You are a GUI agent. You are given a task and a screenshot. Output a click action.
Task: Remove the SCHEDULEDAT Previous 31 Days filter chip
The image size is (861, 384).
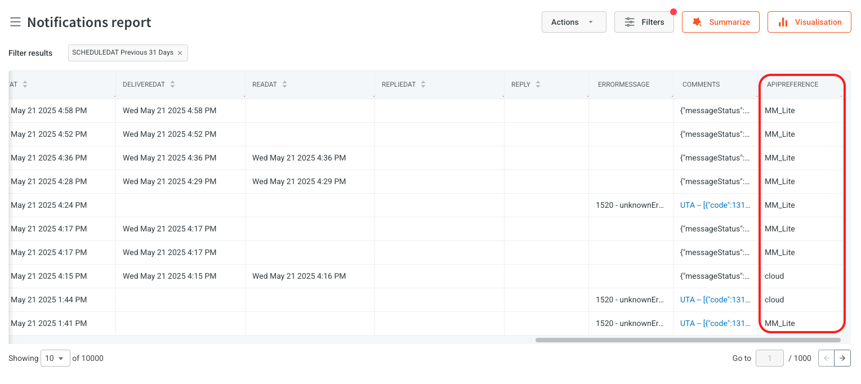(x=180, y=53)
